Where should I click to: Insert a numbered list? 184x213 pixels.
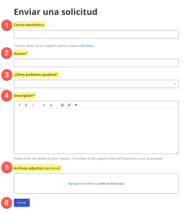click(x=51, y=105)
